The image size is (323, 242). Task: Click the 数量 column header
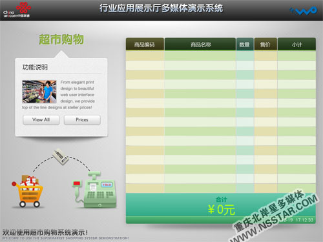coord(245,45)
